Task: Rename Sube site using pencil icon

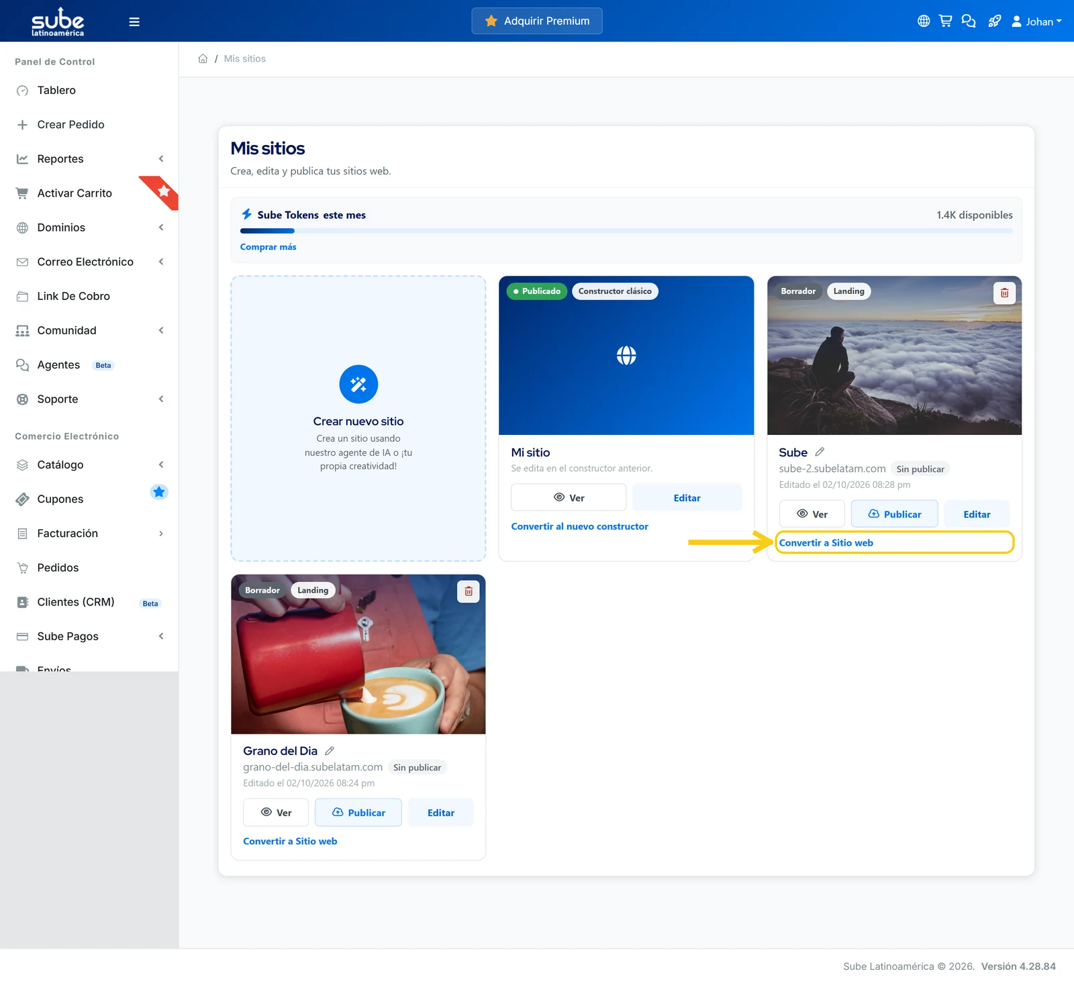Action: click(x=820, y=452)
